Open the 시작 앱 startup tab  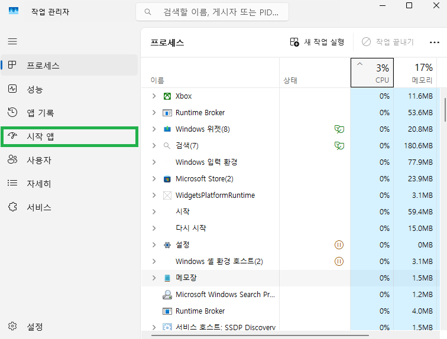pos(69,136)
